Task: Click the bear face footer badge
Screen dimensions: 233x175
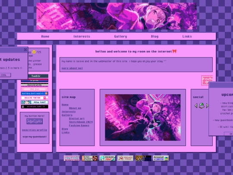Action: point(143,158)
